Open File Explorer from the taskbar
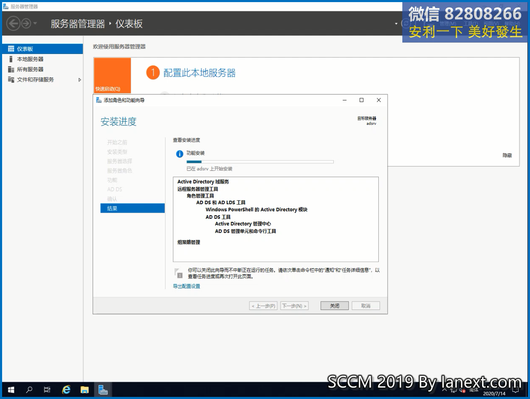Image resolution: width=530 pixels, height=399 pixels. coord(85,390)
